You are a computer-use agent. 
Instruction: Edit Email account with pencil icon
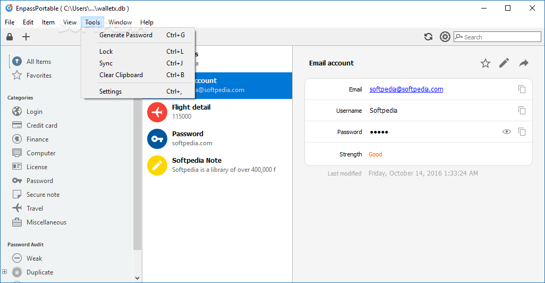pos(504,63)
